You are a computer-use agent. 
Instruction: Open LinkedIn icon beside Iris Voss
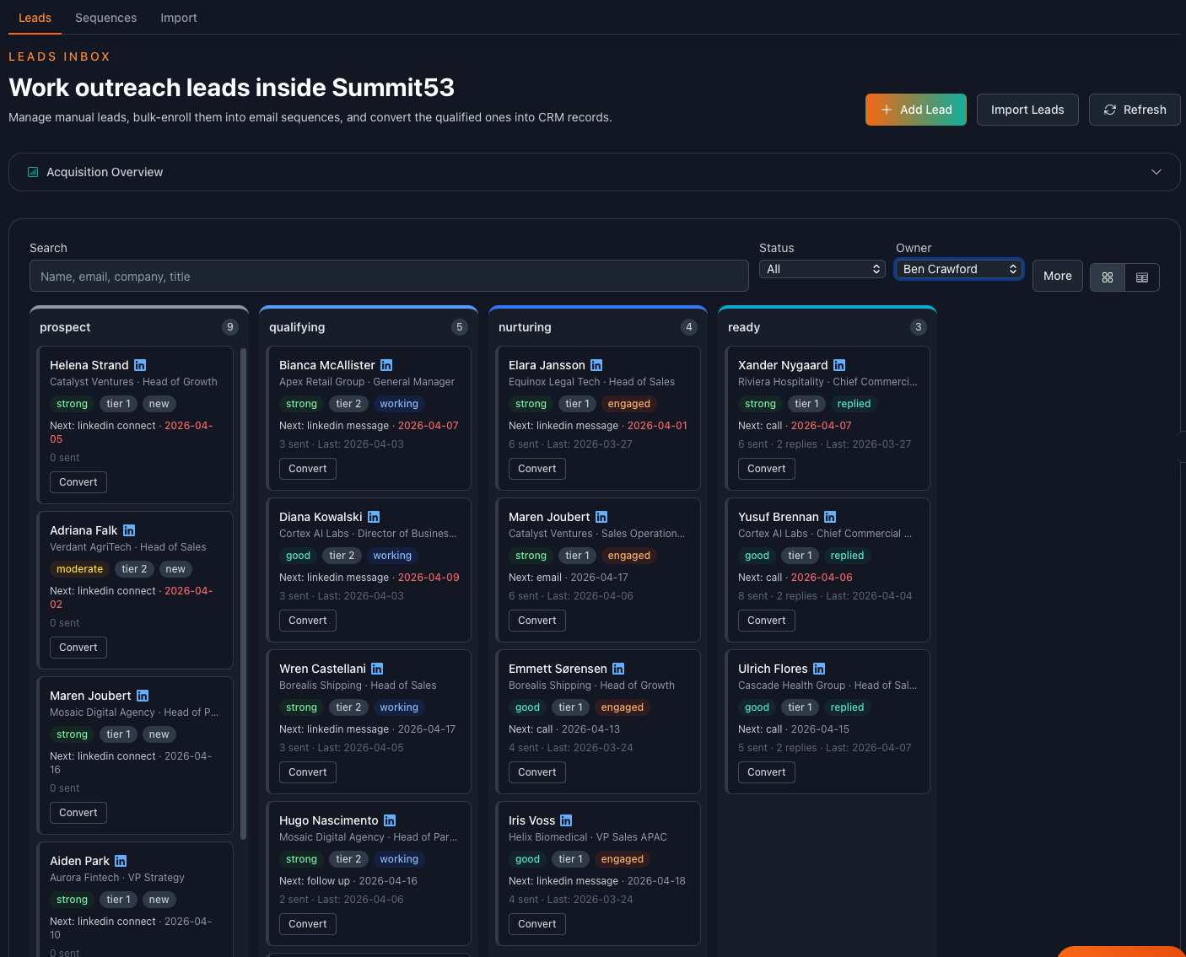tap(566, 820)
